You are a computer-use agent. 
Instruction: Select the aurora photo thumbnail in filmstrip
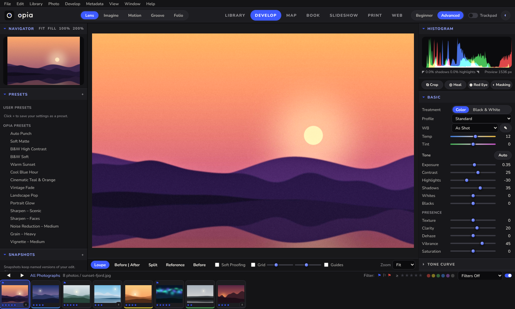click(x=169, y=294)
